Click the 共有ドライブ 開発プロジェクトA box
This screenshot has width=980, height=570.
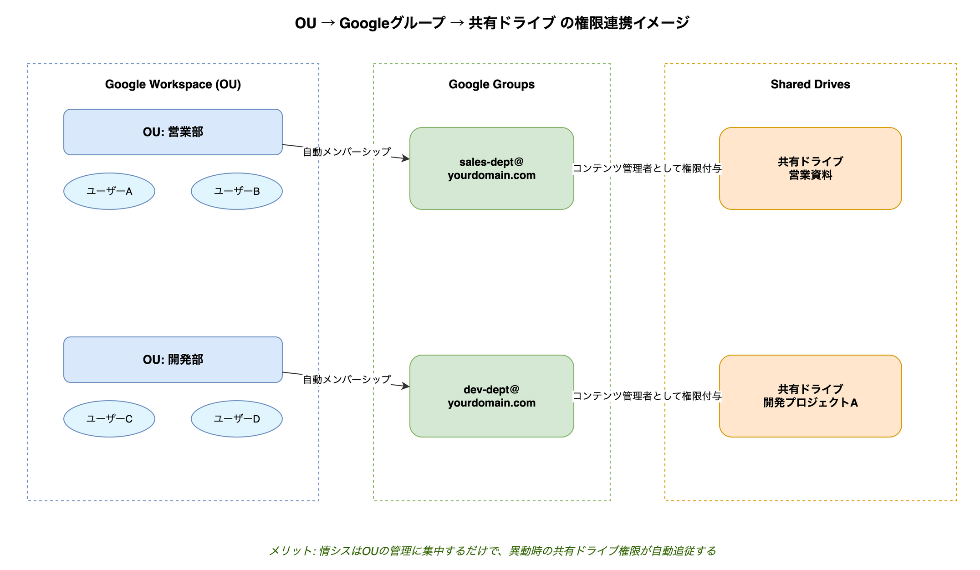(810, 396)
